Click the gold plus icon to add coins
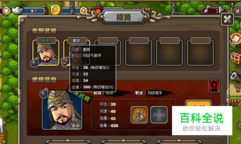241x144 pixels. [x=84, y=10]
